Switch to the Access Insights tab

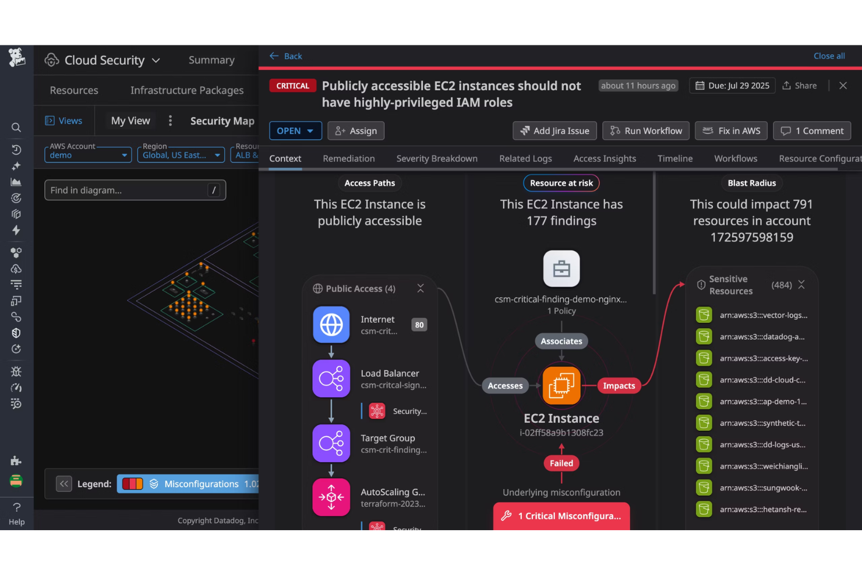tap(604, 158)
